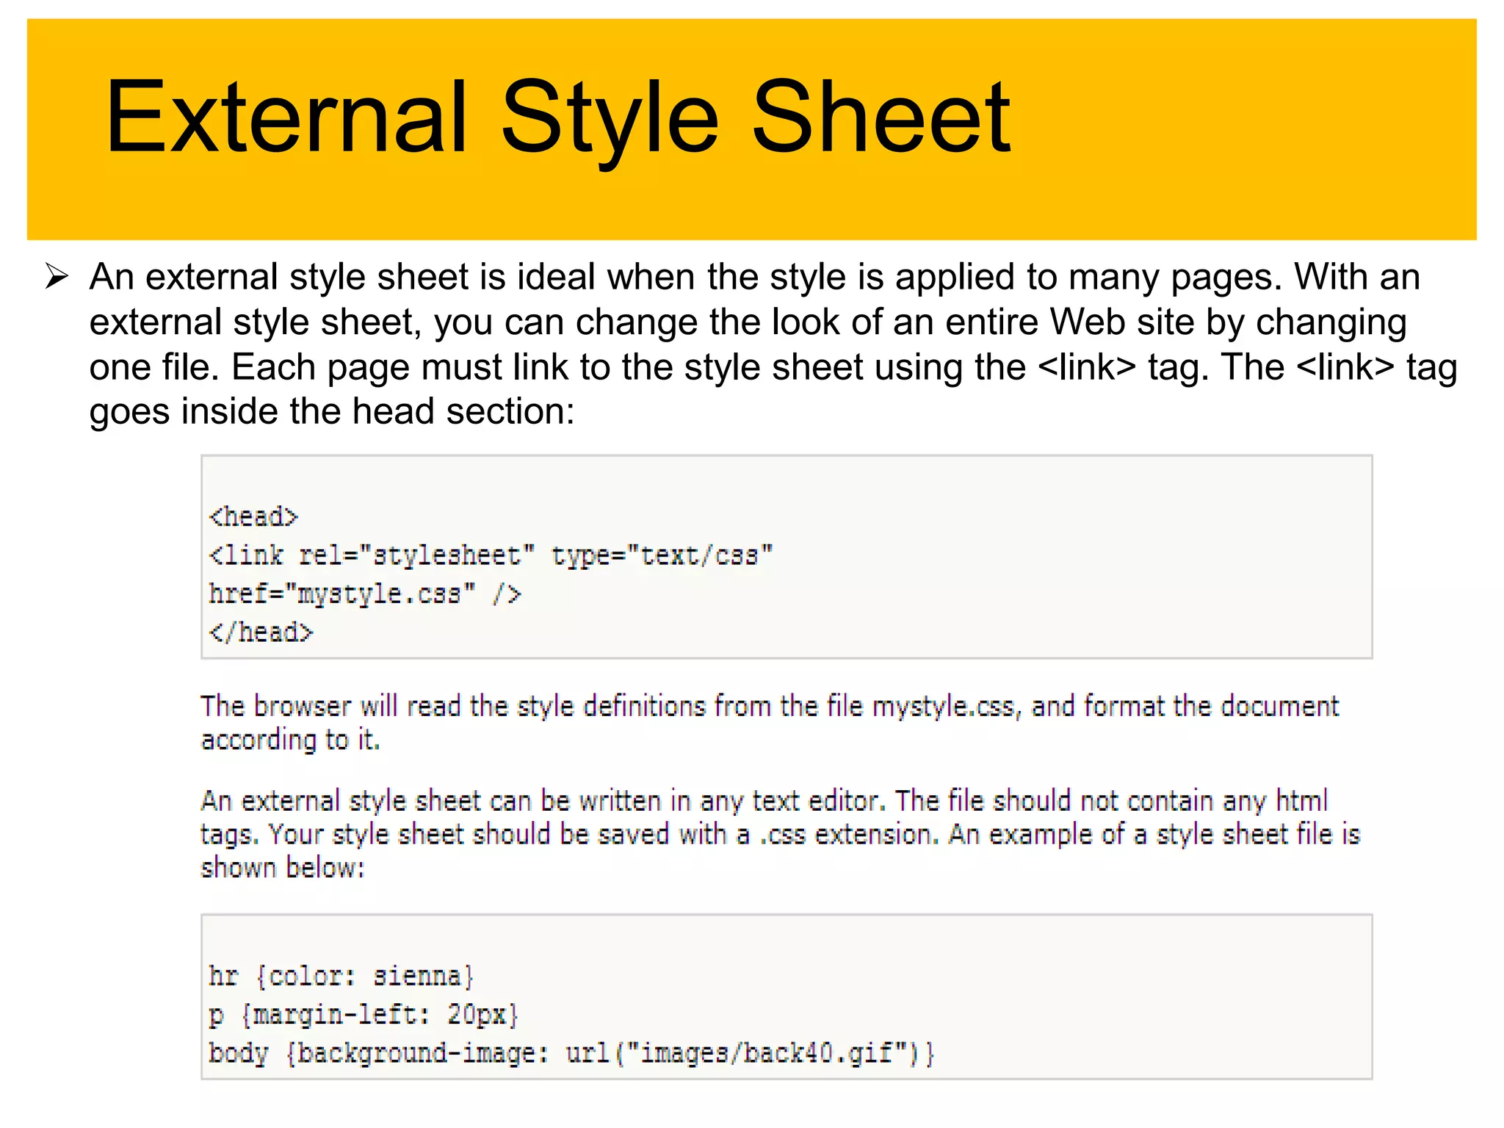The image size is (1504, 1128).
Task: Click the line 'external style sheet, you can change'
Action: point(748,322)
